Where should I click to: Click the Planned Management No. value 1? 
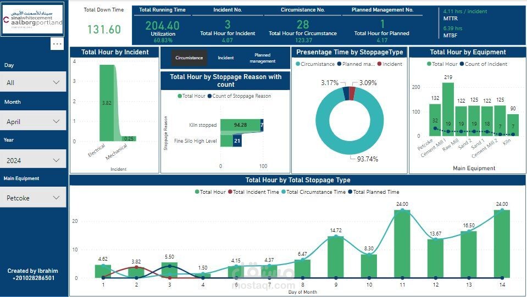point(382,24)
